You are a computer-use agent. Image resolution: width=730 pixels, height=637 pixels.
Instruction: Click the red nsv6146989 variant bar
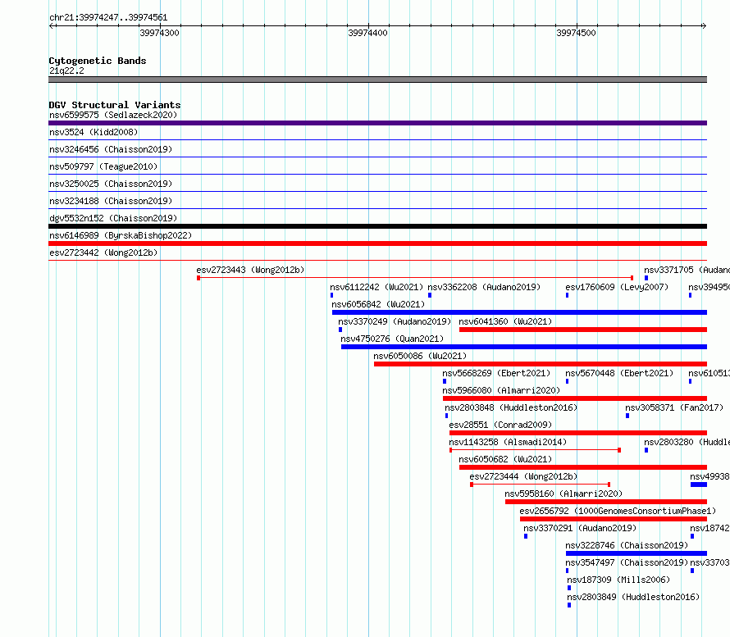(377, 243)
